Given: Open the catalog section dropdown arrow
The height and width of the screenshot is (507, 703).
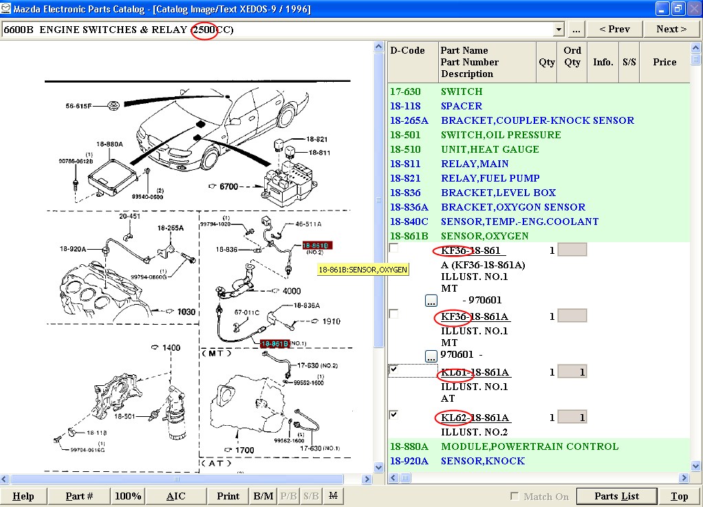Looking at the screenshot, I should [x=558, y=30].
